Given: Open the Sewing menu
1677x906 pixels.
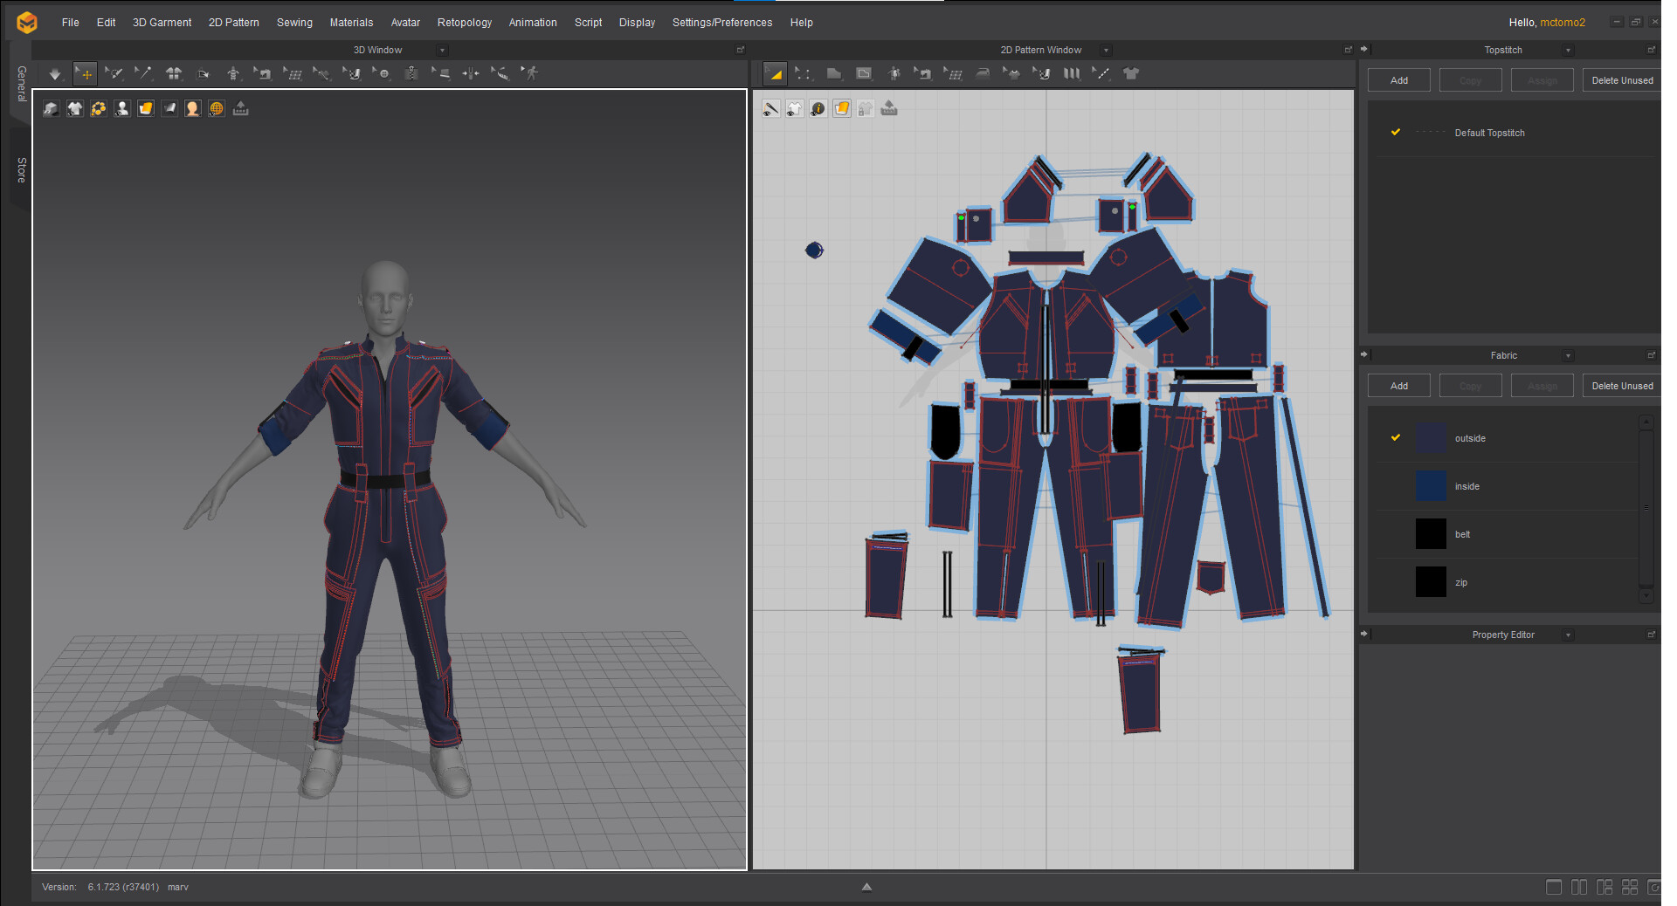Looking at the screenshot, I should point(293,22).
